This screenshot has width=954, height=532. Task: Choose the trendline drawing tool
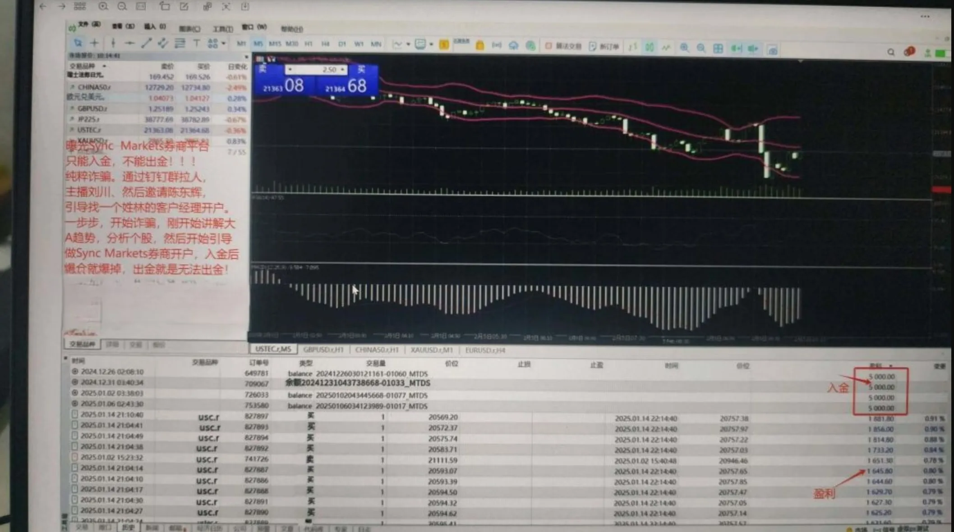coord(146,43)
